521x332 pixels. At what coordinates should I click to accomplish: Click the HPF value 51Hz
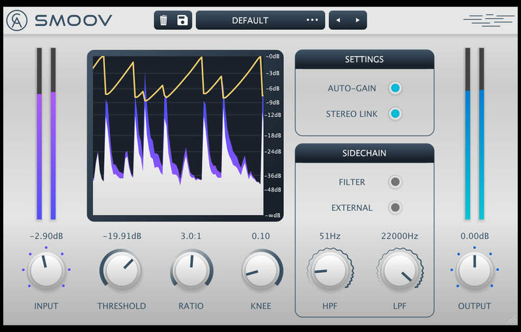(330, 236)
